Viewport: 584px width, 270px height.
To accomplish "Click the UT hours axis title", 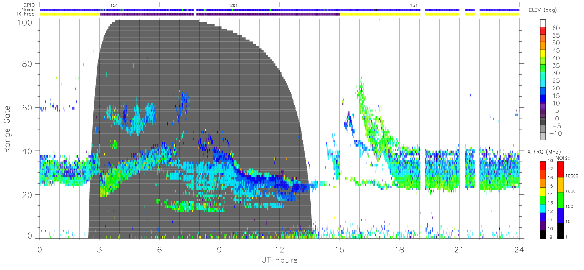I will click(x=279, y=260).
